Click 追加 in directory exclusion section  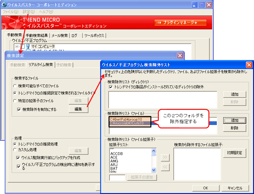234,94
